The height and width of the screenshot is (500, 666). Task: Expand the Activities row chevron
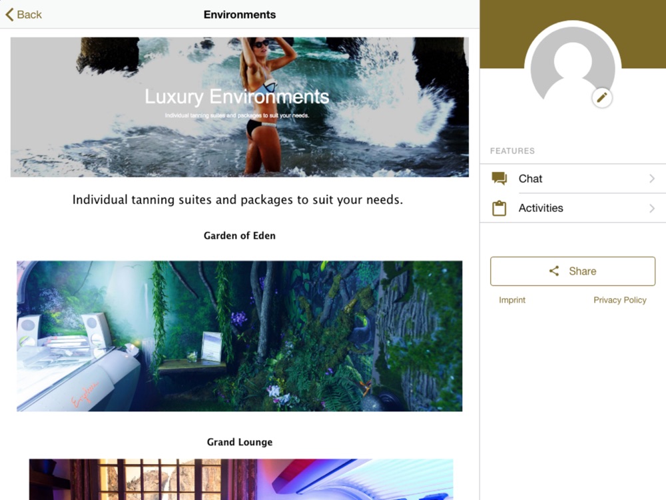pos(652,208)
